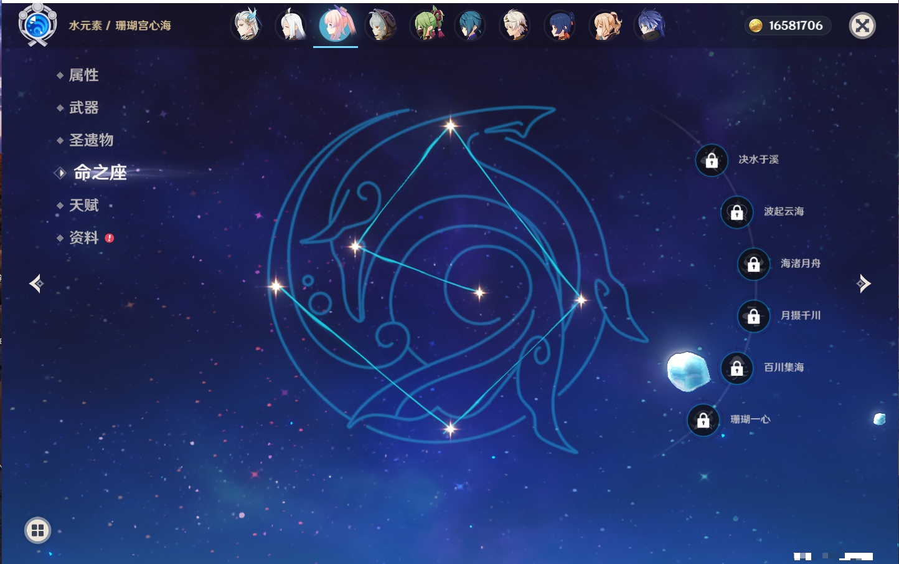Select the spiky blue-haired character portrait
The width and height of the screenshot is (899, 564).
point(650,26)
